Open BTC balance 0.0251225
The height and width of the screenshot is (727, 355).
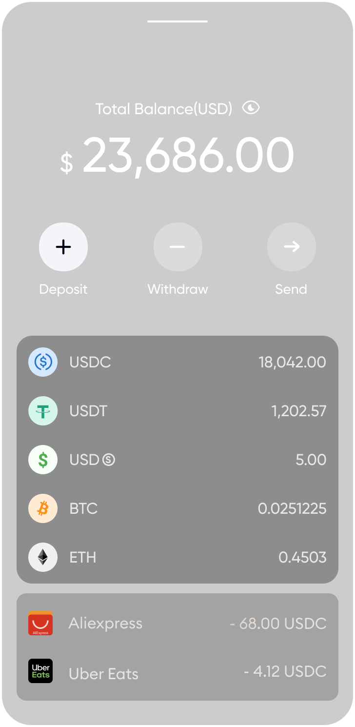(x=292, y=508)
